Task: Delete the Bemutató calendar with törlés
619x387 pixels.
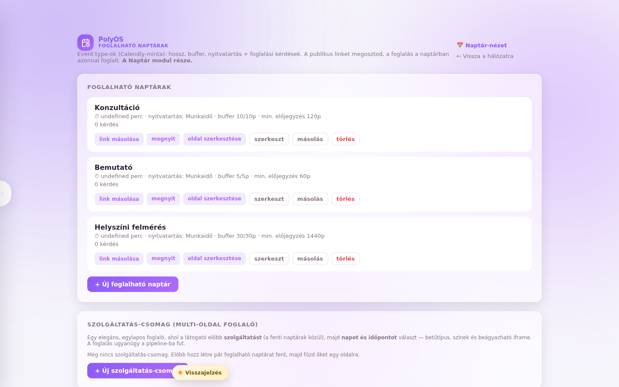Action: point(346,199)
